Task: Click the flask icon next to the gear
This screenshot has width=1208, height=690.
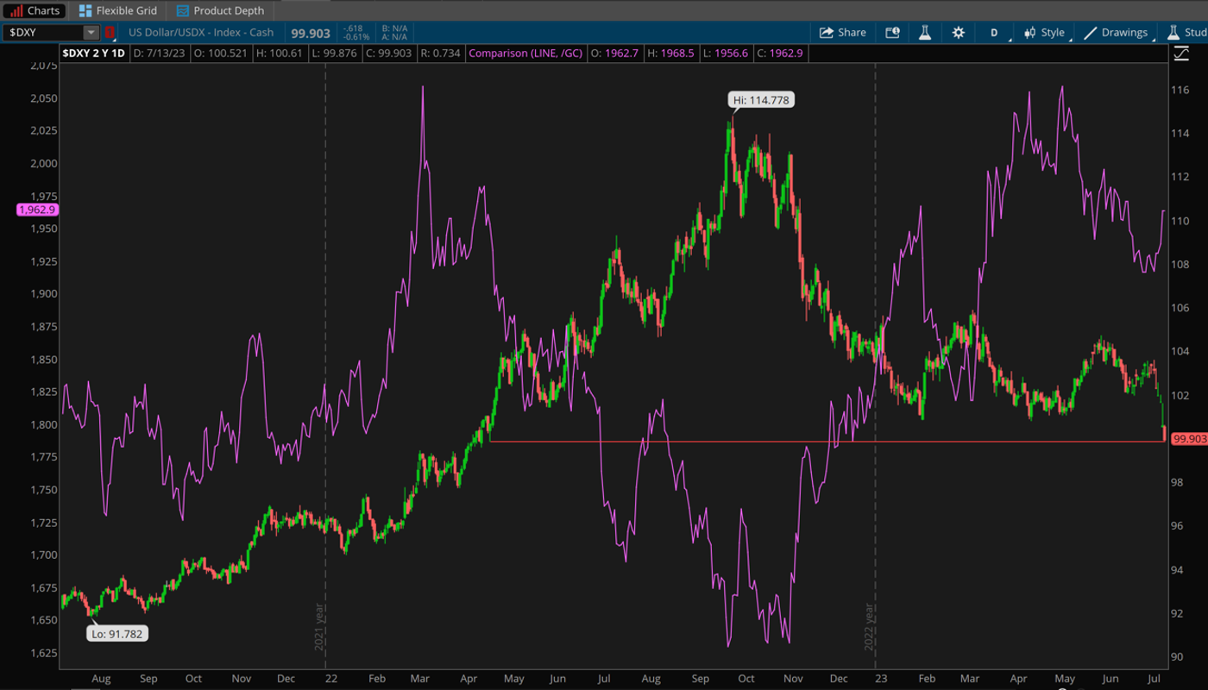Action: 925,33
